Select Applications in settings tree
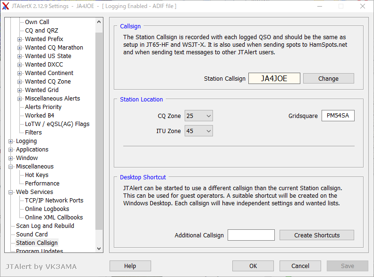The image size is (374, 277). (x=32, y=150)
